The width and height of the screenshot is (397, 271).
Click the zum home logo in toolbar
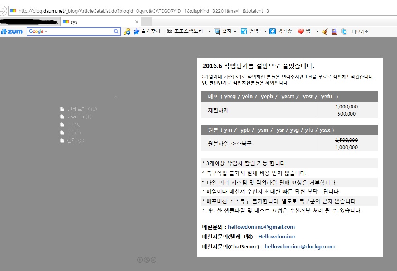[12, 31]
